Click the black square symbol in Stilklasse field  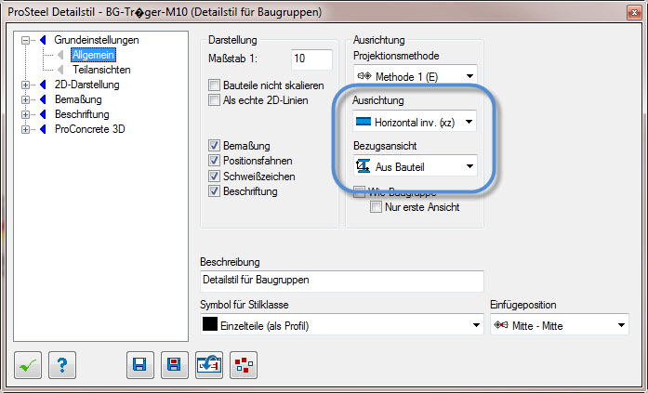(210, 324)
